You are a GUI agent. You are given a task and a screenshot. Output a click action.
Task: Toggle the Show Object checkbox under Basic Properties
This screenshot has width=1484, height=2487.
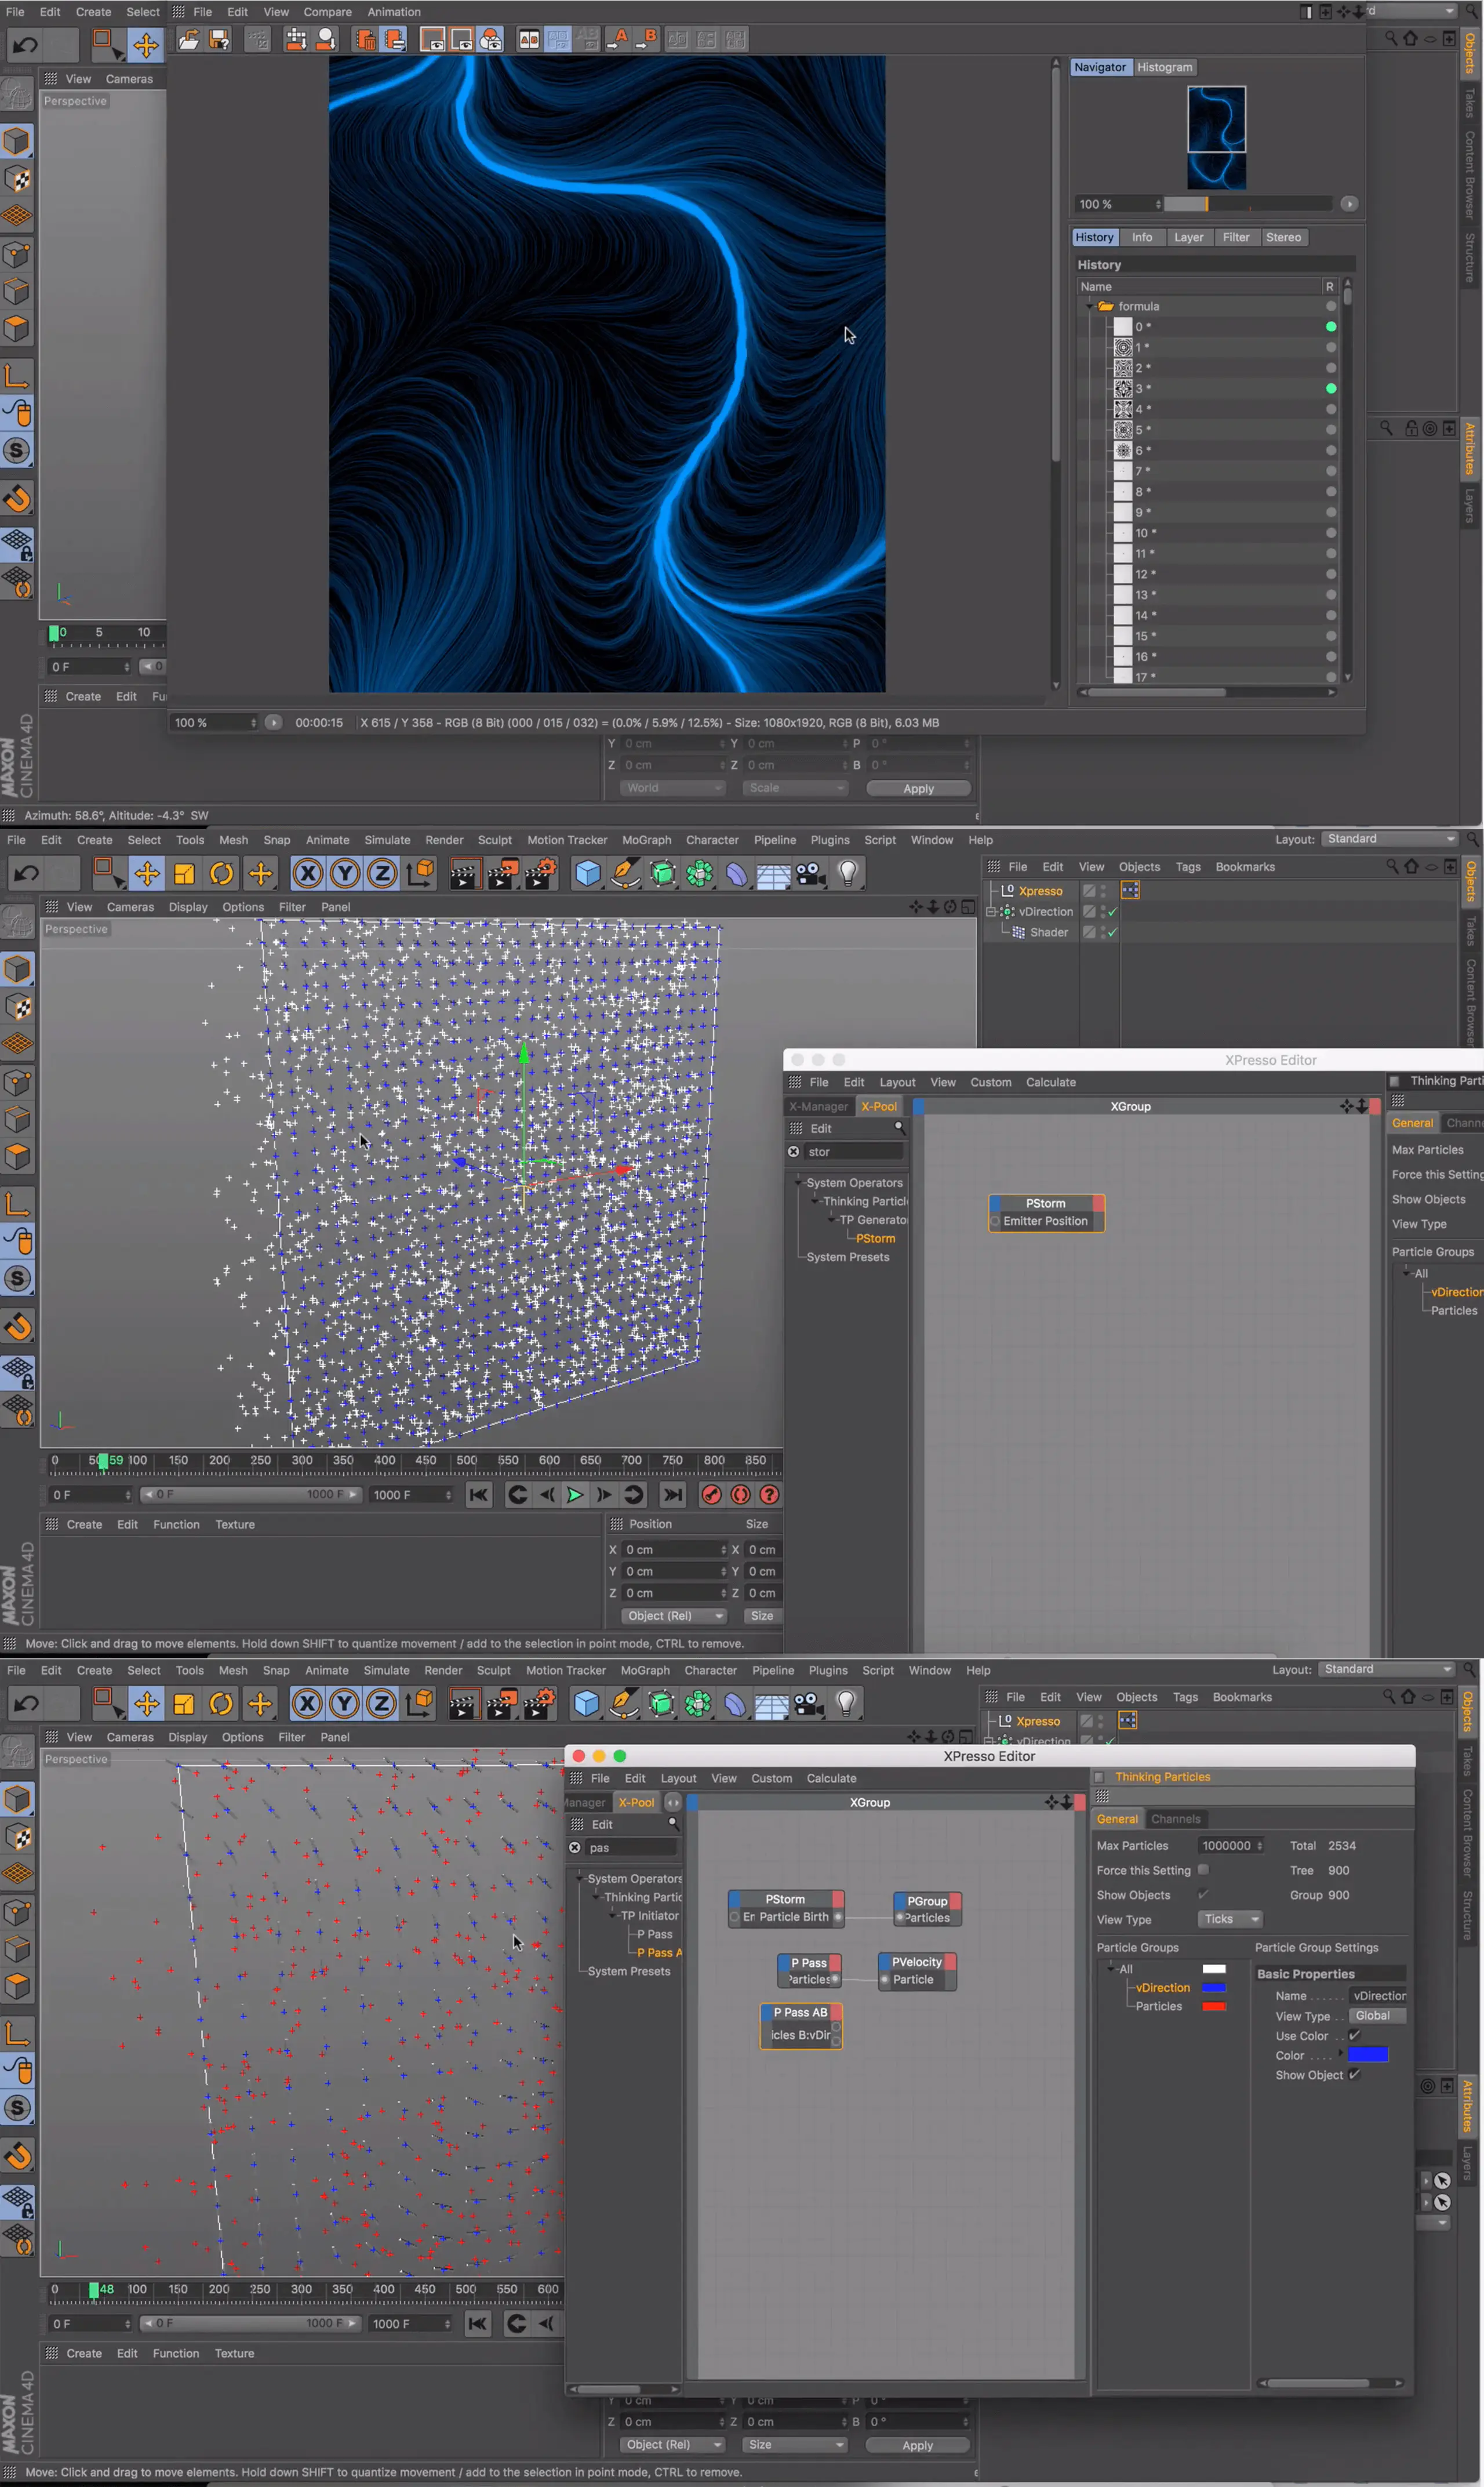coord(1354,2075)
